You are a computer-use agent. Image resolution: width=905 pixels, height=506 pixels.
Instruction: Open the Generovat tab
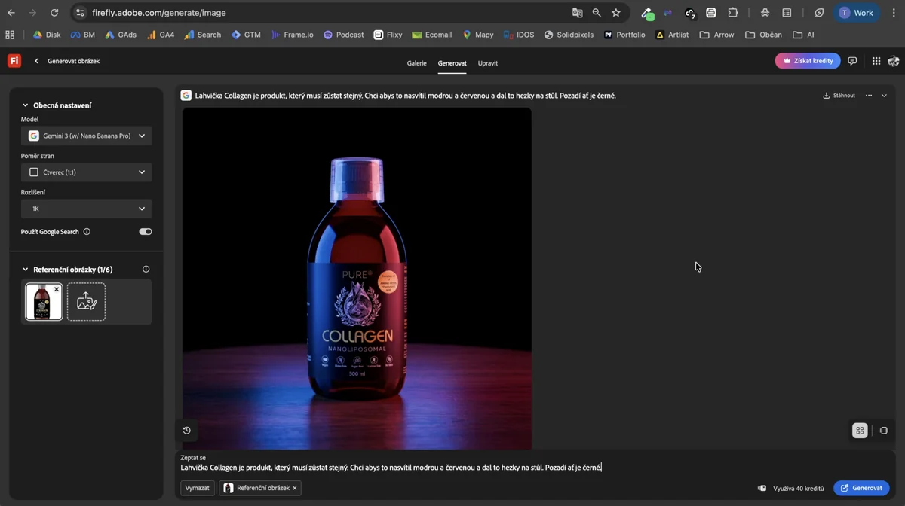pos(452,63)
